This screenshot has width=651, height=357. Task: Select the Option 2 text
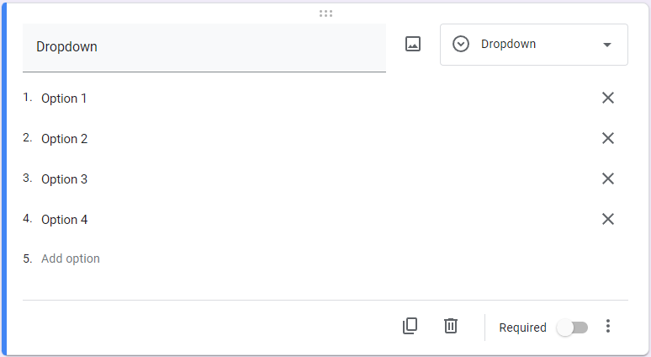point(64,139)
